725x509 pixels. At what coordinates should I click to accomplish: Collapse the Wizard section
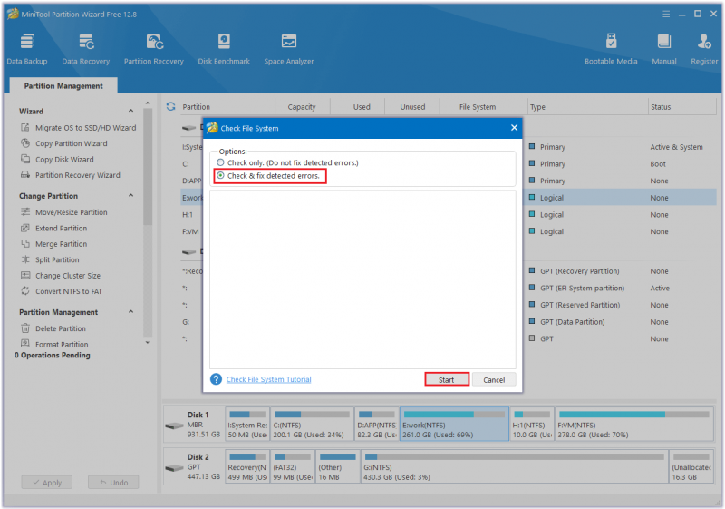pyautogui.click(x=130, y=111)
